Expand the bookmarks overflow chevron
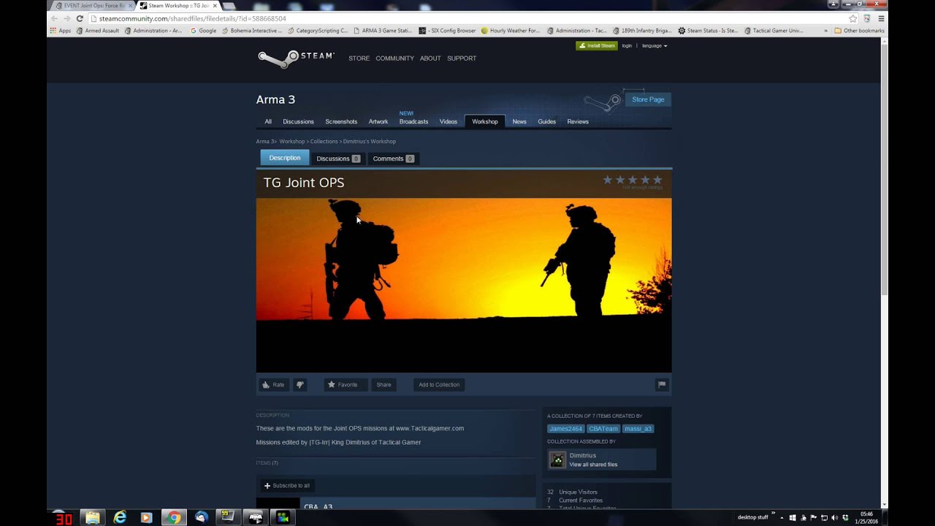 tap(826, 31)
